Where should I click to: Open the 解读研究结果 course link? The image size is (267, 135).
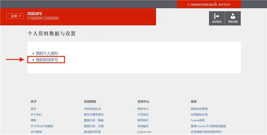[x=92, y=132]
